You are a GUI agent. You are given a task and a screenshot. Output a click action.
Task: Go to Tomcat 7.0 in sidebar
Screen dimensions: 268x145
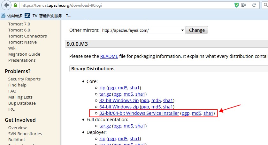[19, 24]
